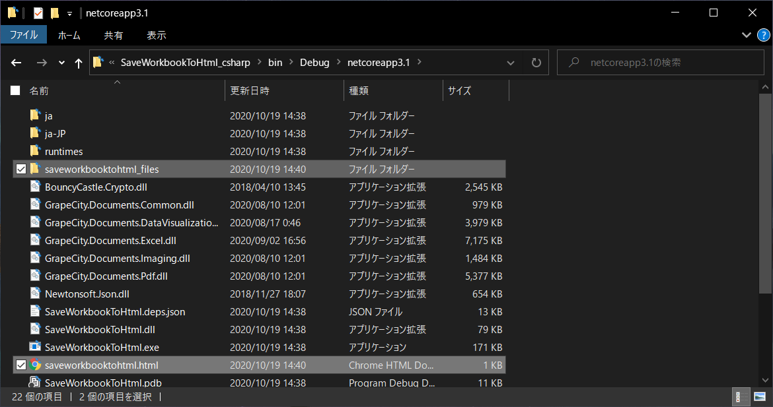Click the SaveWorkbookToHtml.pdb file icon
The width and height of the screenshot is (773, 407).
[35, 382]
